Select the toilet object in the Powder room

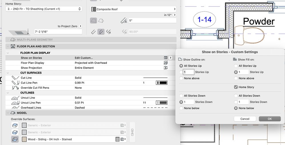tap(249, 35)
